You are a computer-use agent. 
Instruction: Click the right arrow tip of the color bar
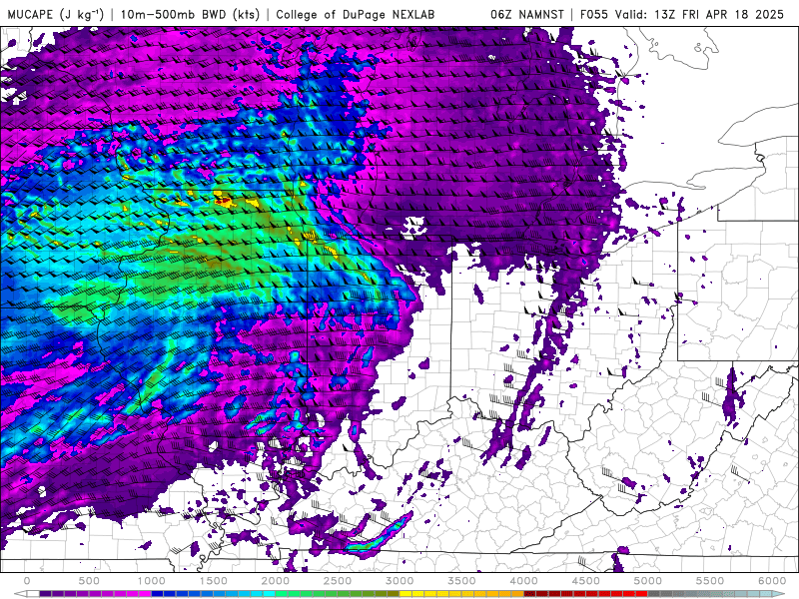(x=780, y=594)
